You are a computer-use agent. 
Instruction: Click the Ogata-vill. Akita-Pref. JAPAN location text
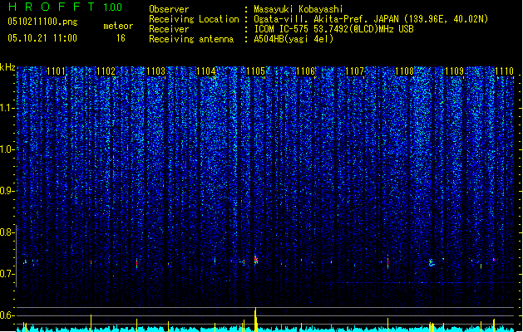click(371, 19)
